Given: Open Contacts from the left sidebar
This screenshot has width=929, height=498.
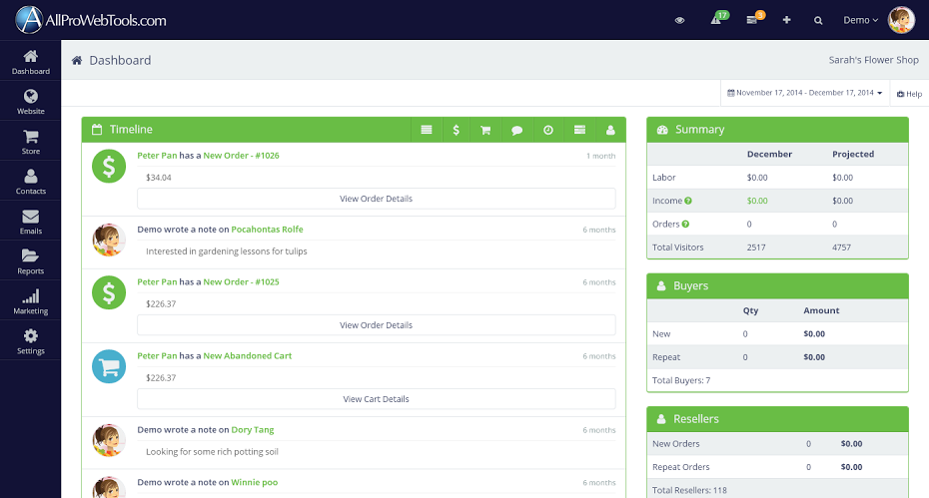Looking at the screenshot, I should (30, 182).
